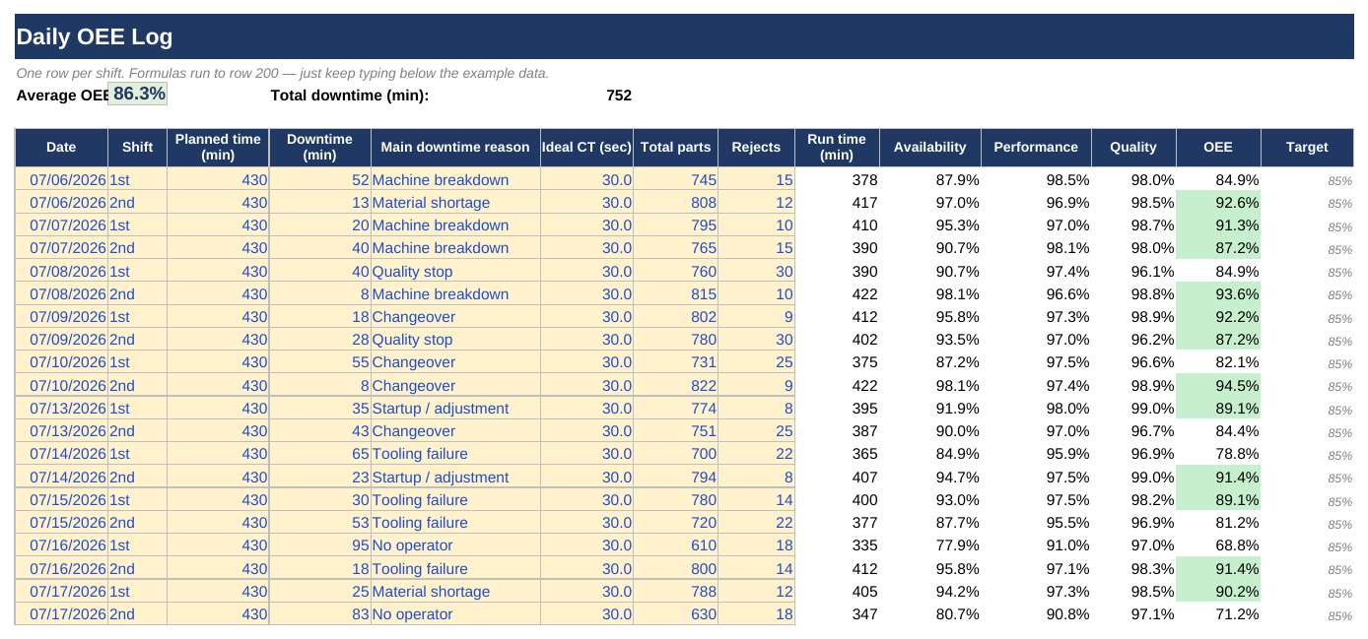This screenshot has width=1368, height=639.
Task: Click the Availability column header
Action: [929, 148]
